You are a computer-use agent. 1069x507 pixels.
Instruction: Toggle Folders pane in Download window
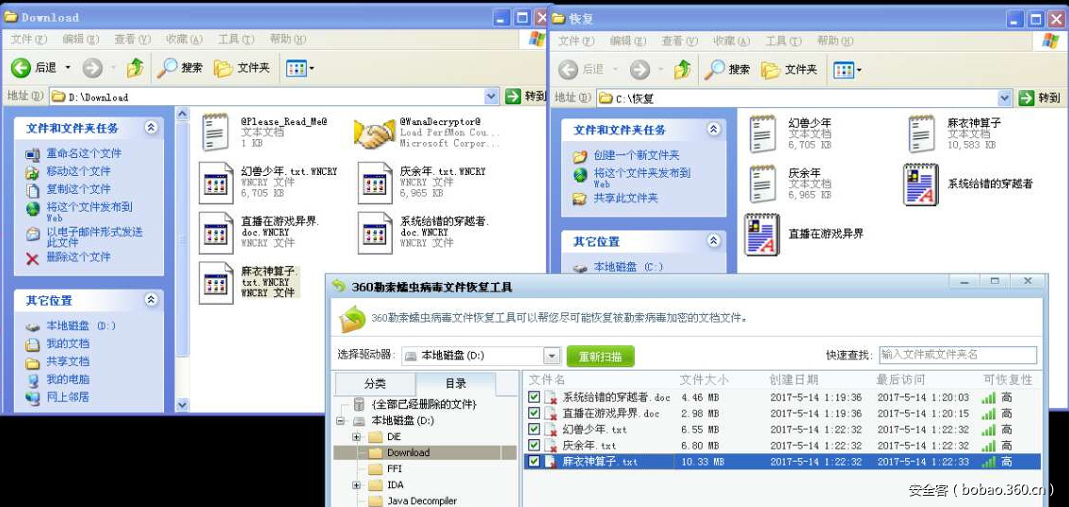coord(241,68)
